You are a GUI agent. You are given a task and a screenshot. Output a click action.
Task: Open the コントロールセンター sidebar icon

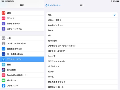tap(3, 43)
